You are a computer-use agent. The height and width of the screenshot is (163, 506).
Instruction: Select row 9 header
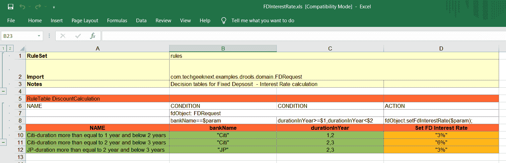(20, 128)
